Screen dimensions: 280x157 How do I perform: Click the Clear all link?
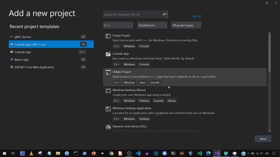[x=196, y=16]
